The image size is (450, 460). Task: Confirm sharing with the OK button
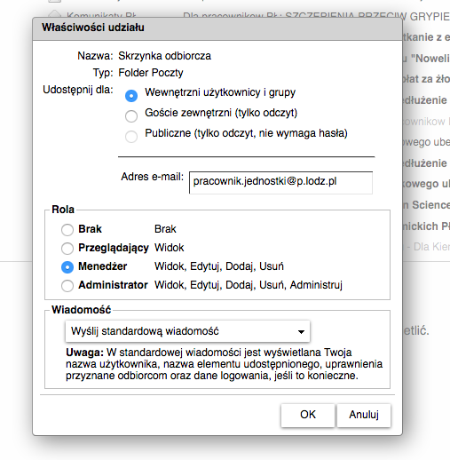[308, 415]
